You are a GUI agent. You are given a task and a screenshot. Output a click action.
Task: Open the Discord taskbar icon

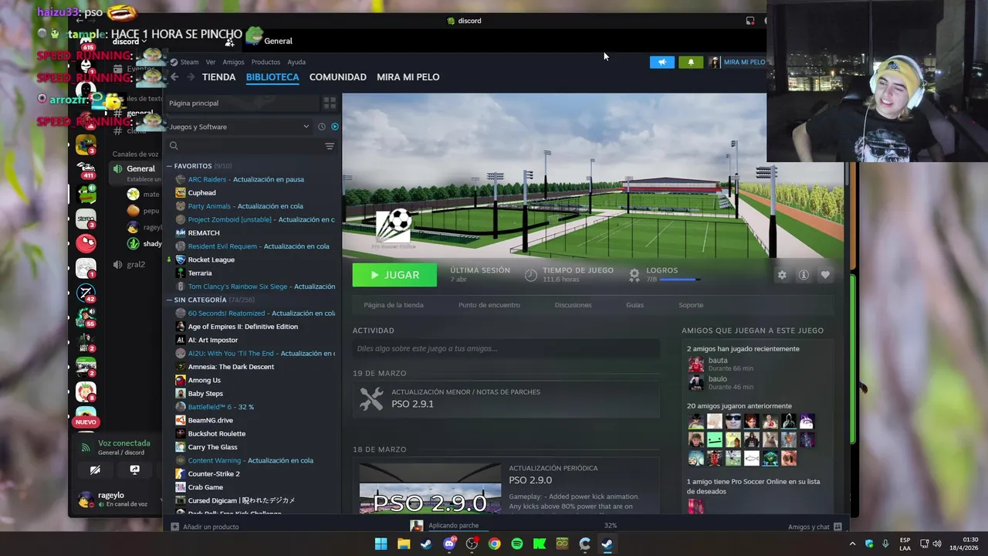point(449,544)
